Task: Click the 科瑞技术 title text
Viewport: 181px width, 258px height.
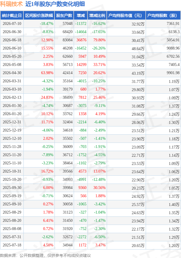Action: click(11, 4)
